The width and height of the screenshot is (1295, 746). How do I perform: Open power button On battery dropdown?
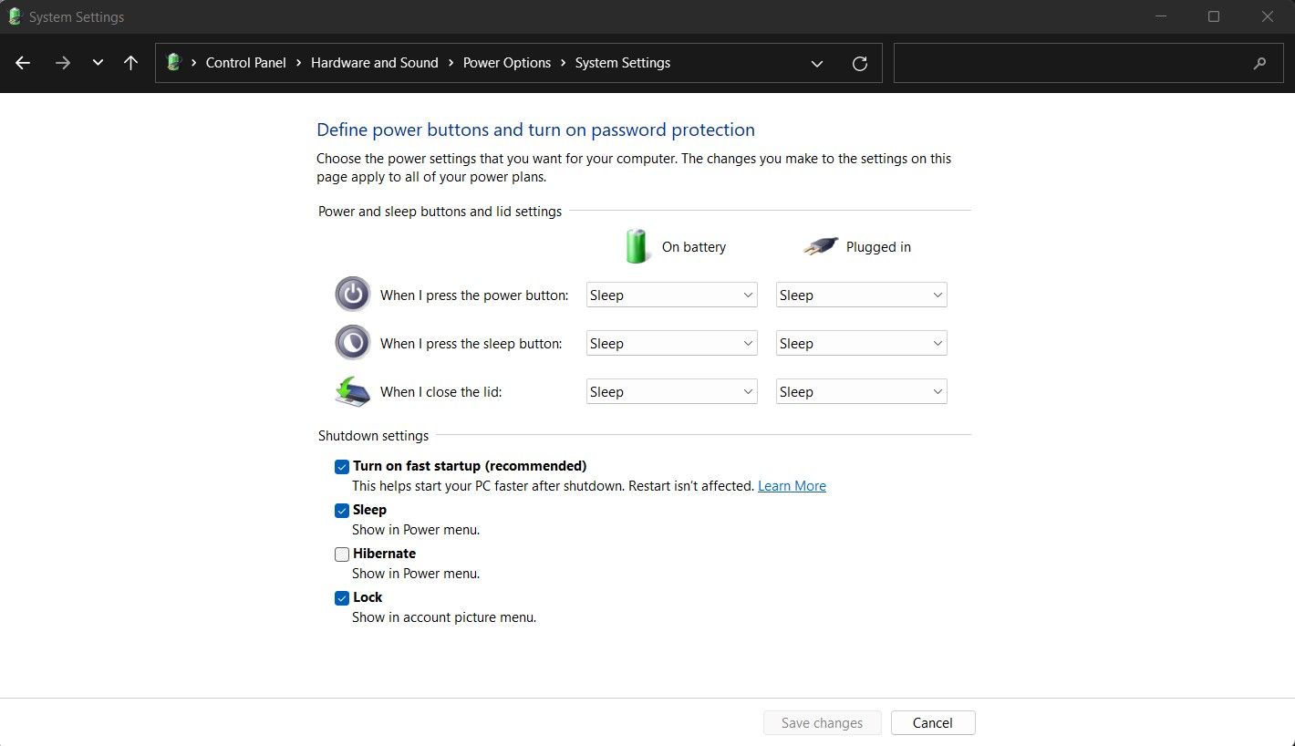(671, 295)
